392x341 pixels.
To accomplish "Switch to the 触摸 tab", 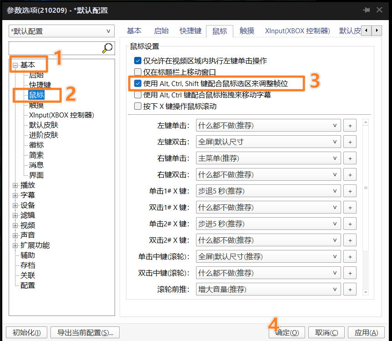I will click(247, 31).
